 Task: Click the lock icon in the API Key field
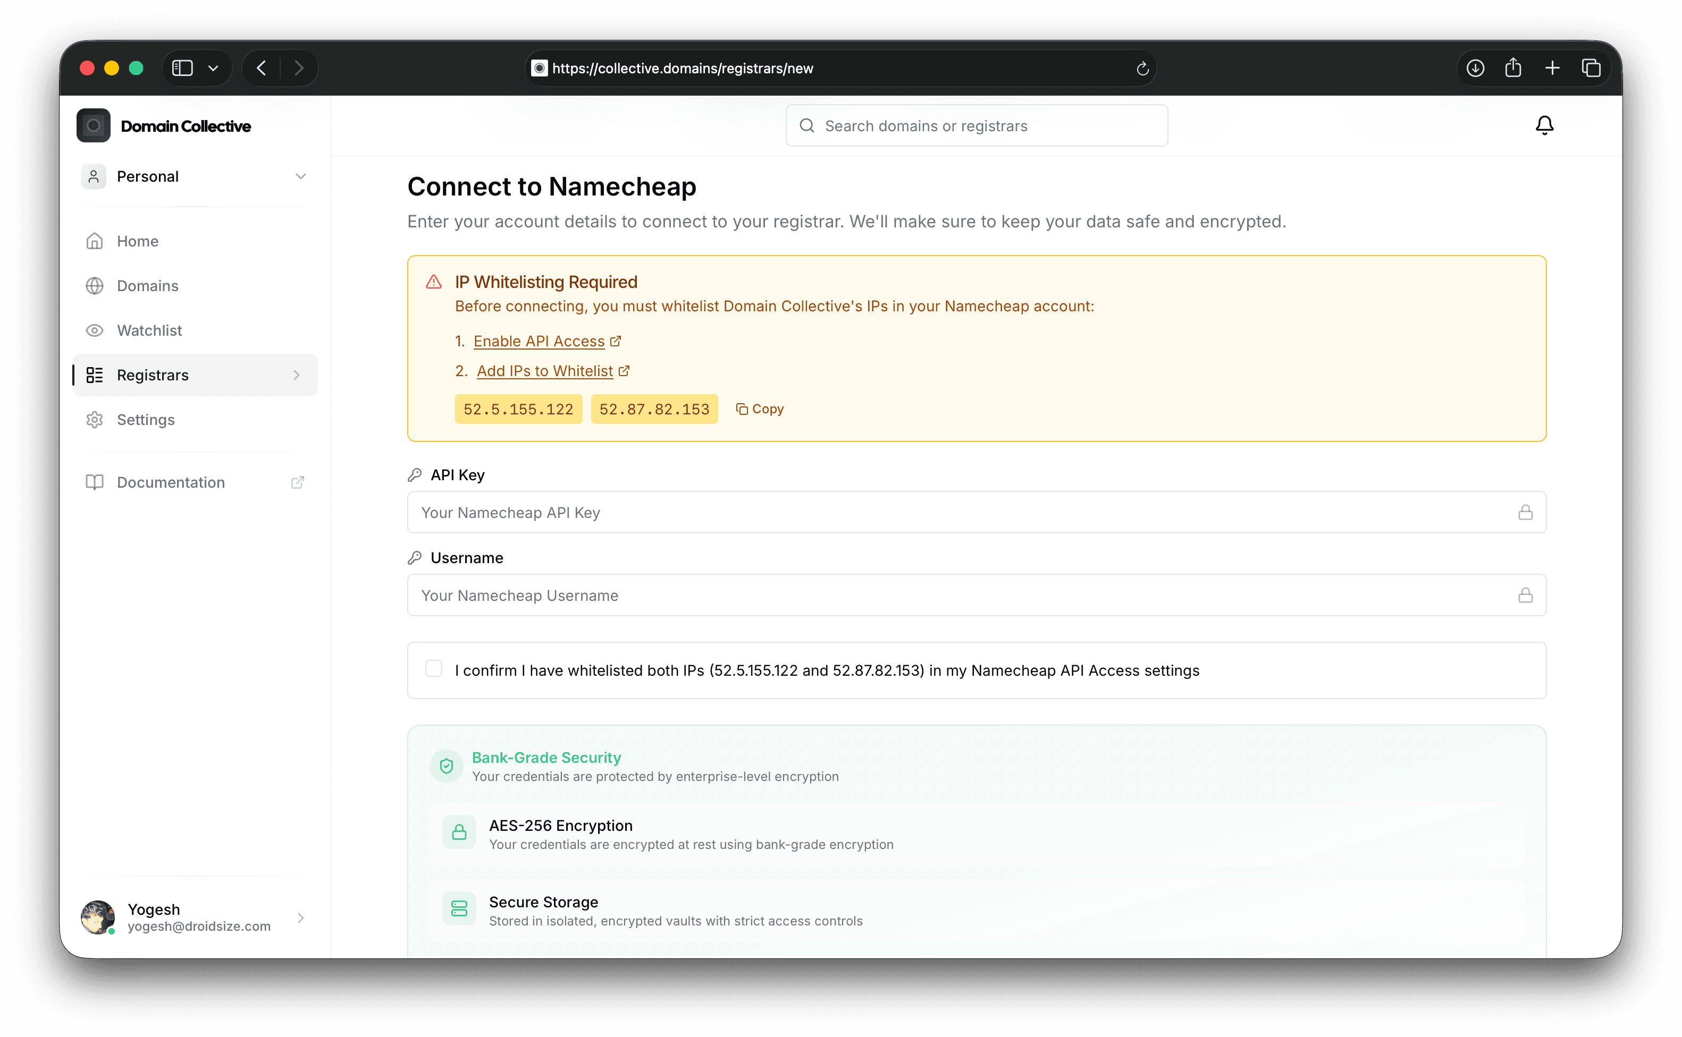[x=1526, y=512]
